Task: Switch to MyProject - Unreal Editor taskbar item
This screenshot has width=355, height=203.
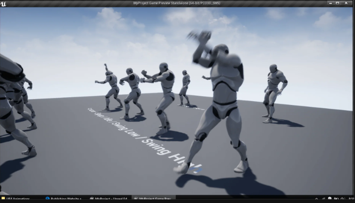Action: tap(109, 199)
